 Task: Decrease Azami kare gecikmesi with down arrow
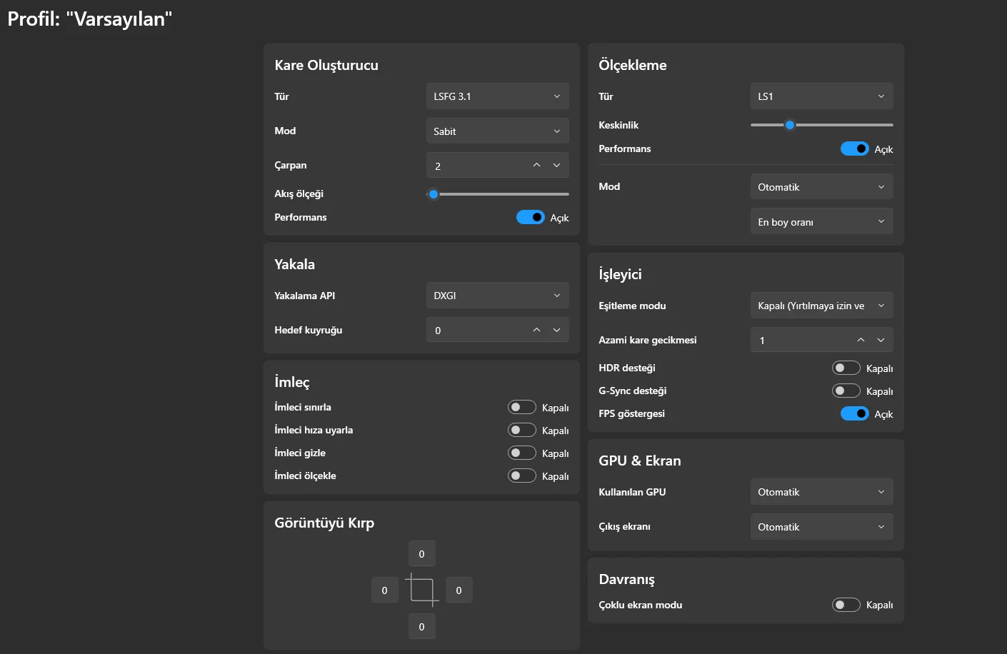[881, 340]
